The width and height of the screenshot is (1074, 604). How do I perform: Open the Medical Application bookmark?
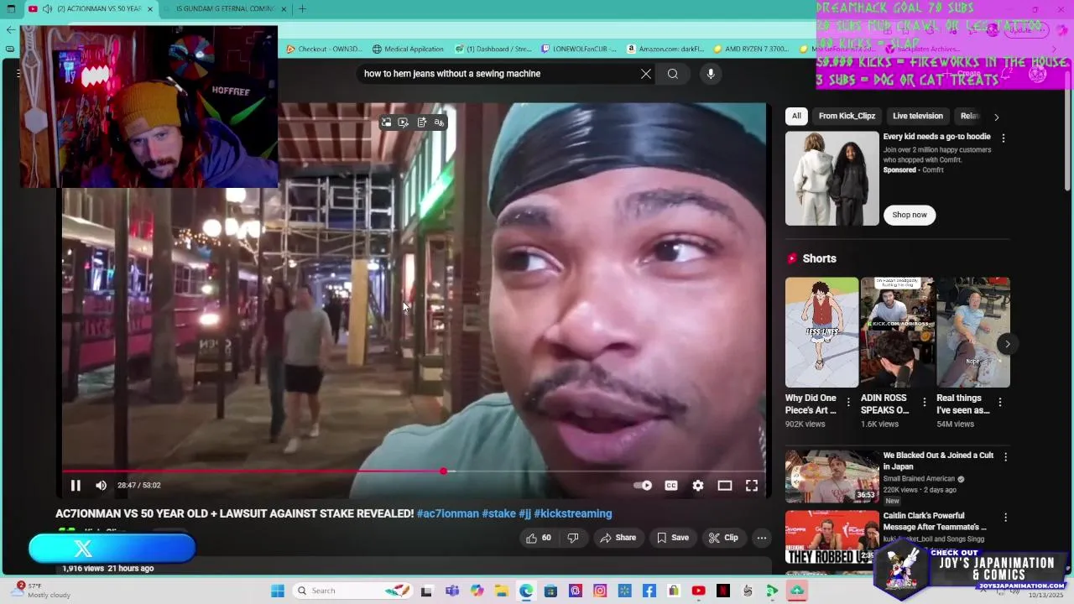[408, 49]
